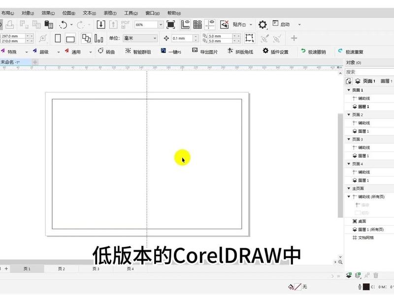Screen dimensions: 394x295
Task: Toggle the Show rulers icon
Action: [x=185, y=24]
